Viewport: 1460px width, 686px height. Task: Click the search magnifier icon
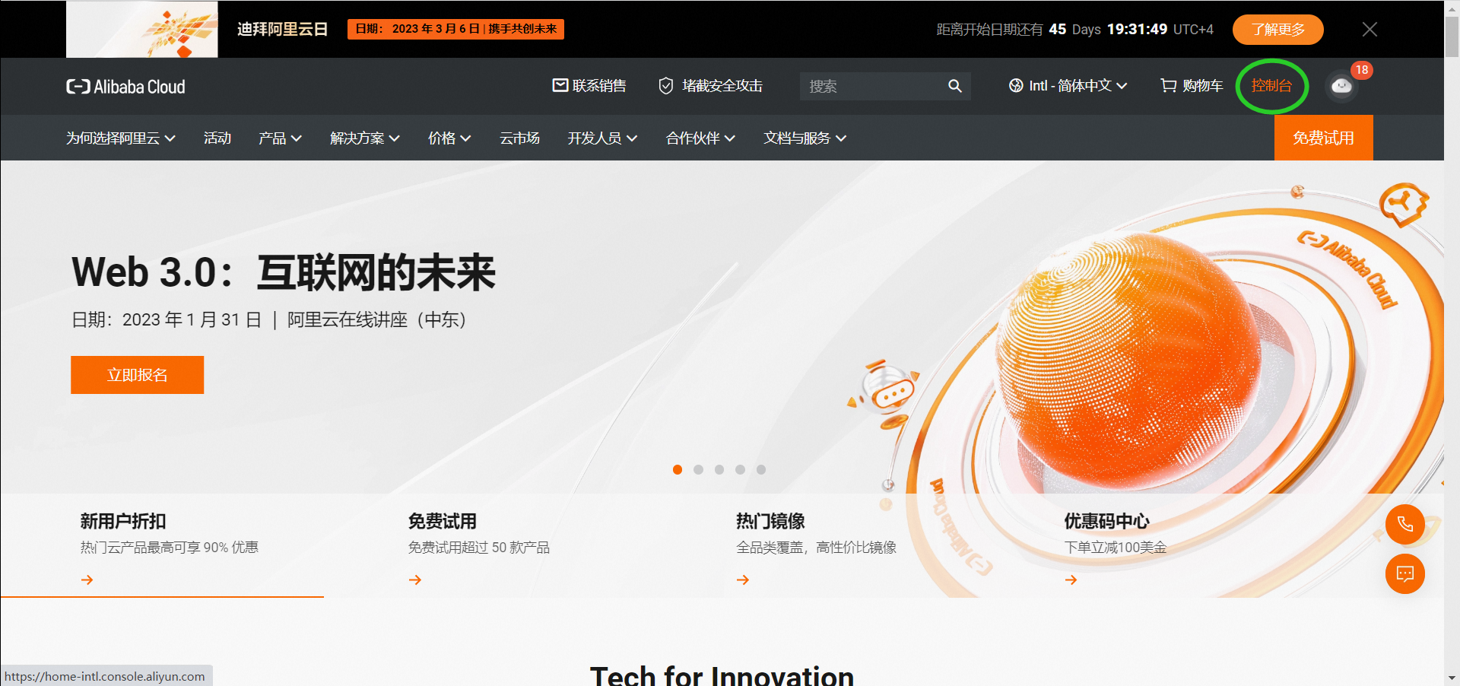click(955, 86)
